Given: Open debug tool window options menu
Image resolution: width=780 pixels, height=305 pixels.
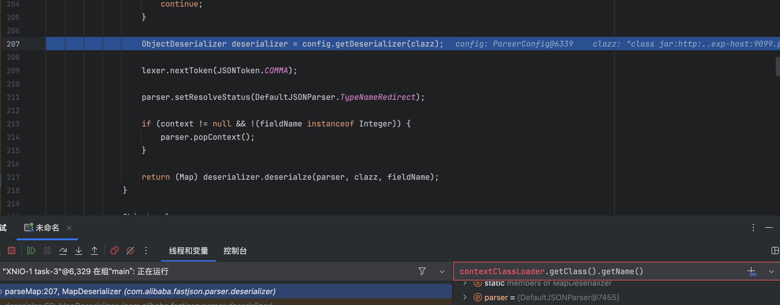Looking at the screenshot, I should 753,228.
